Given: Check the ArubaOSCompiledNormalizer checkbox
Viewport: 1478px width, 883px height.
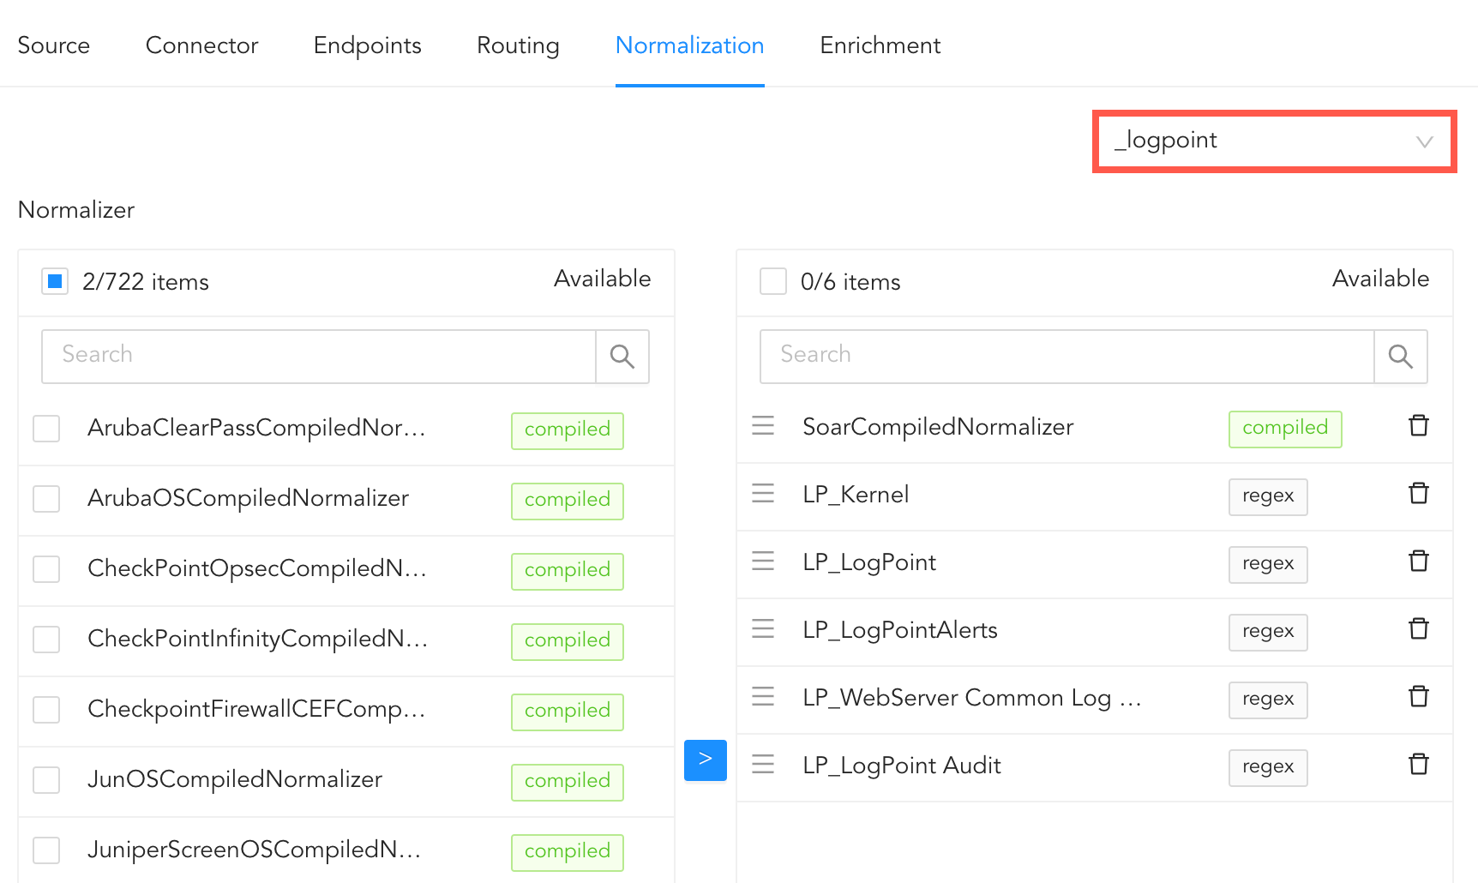Looking at the screenshot, I should 46,499.
